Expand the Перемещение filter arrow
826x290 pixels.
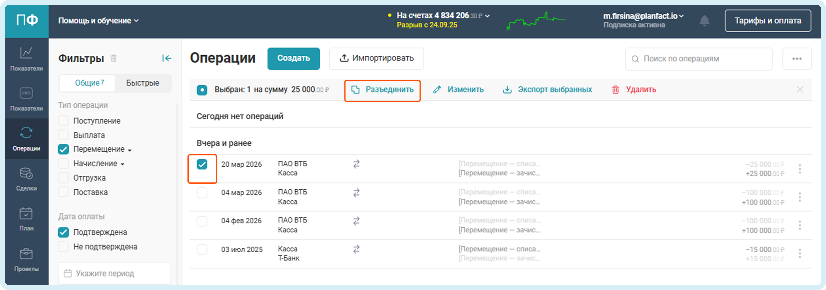130,150
